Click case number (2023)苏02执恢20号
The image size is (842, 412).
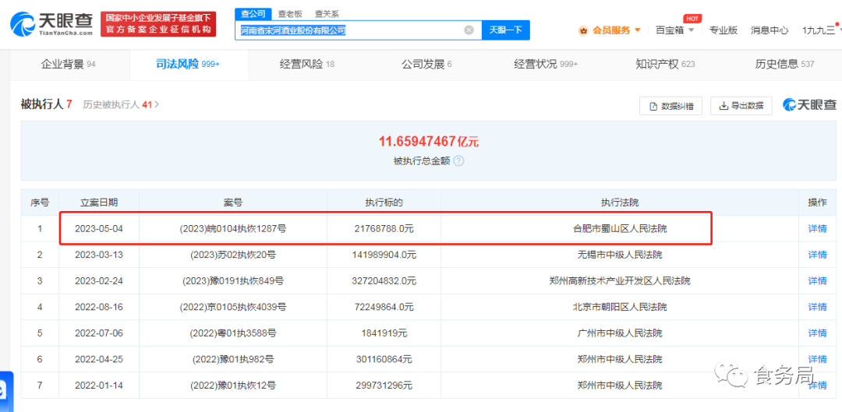(232, 255)
